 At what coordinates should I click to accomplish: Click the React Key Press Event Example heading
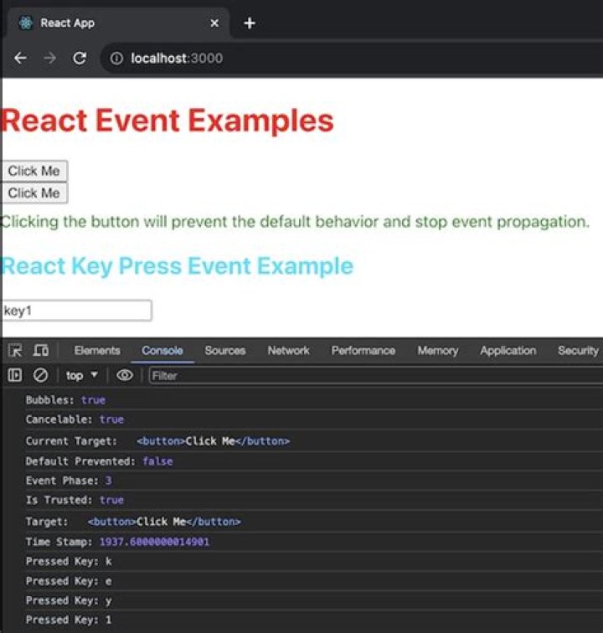[x=178, y=266]
